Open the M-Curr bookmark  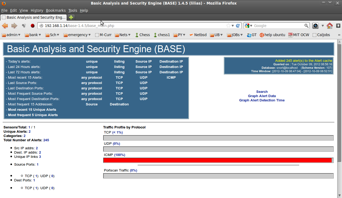point(103,35)
